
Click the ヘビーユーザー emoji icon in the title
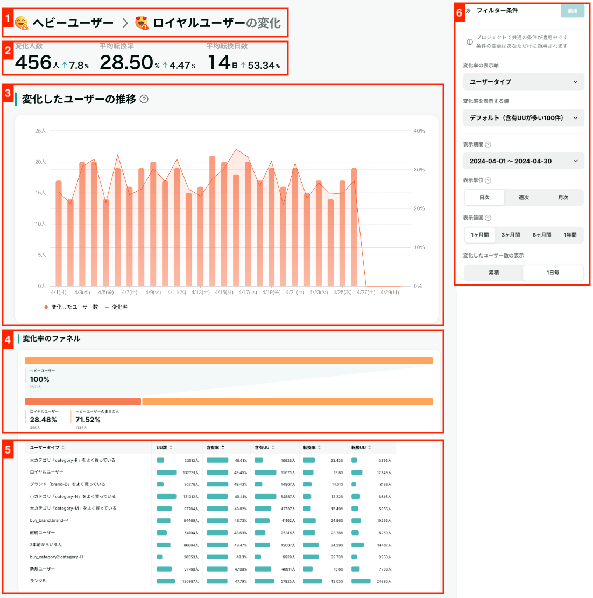[x=22, y=23]
